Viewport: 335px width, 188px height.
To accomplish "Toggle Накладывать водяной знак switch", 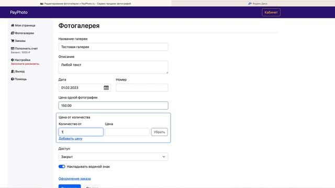I will pyautogui.click(x=62, y=167).
